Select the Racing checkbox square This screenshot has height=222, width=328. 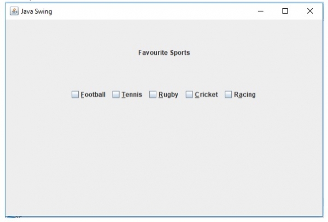click(x=229, y=95)
